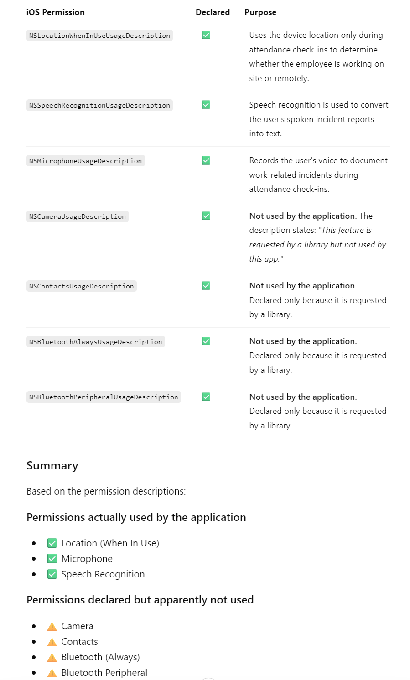
Task: Click the Purpose column header
Action: coord(260,12)
